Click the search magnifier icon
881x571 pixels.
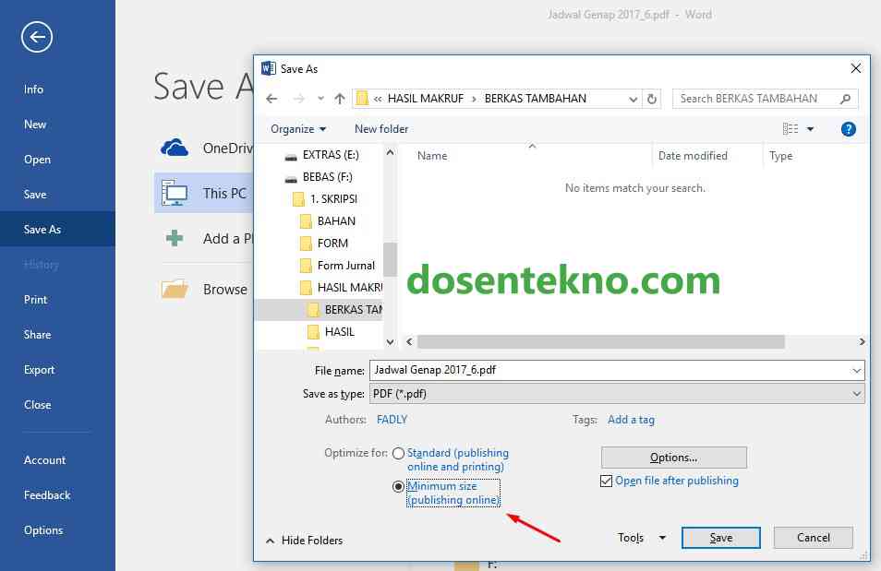click(845, 99)
